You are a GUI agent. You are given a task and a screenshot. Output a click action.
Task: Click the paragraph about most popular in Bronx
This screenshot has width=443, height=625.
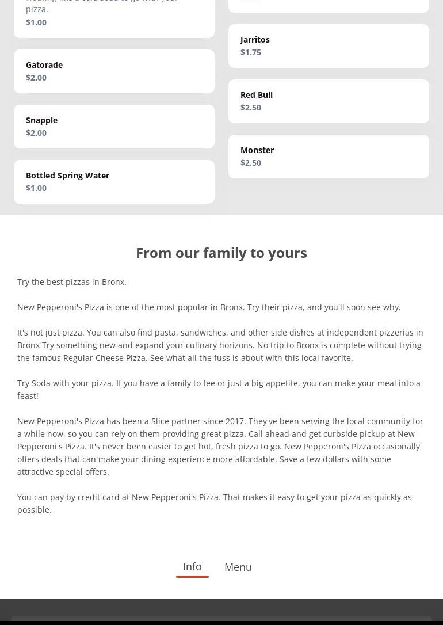(209, 307)
